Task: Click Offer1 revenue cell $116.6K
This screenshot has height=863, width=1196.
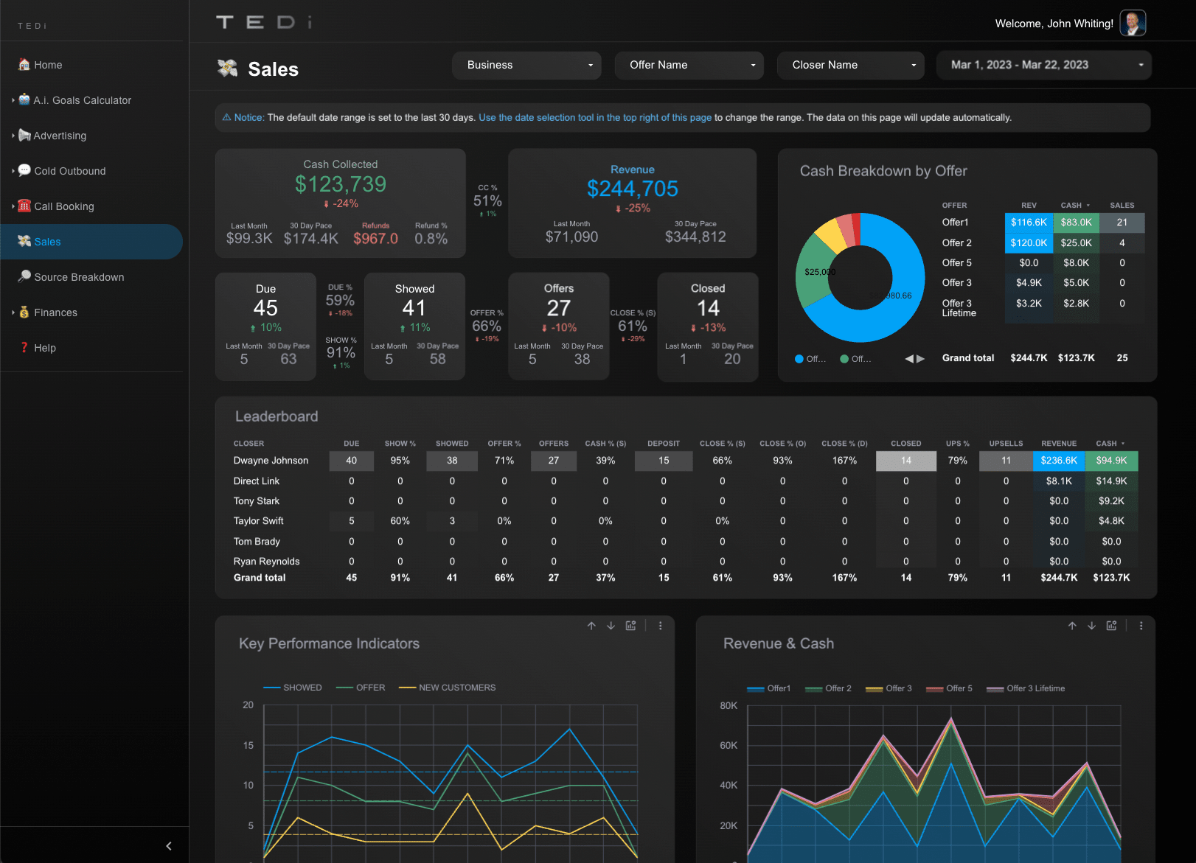Action: pos(1029,223)
